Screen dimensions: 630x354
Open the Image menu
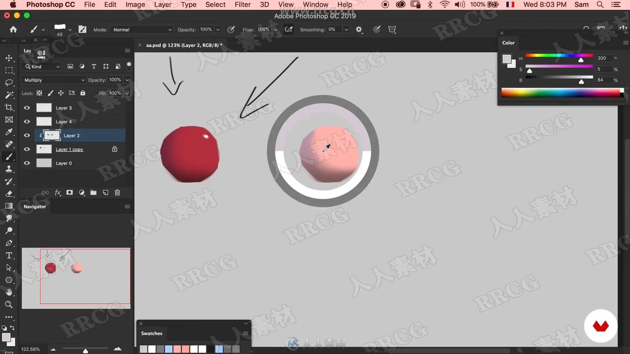click(135, 5)
